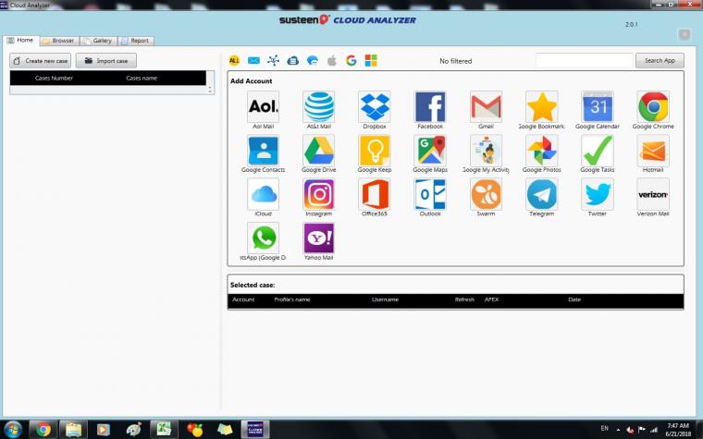Click the Cases name column header

click(142, 78)
